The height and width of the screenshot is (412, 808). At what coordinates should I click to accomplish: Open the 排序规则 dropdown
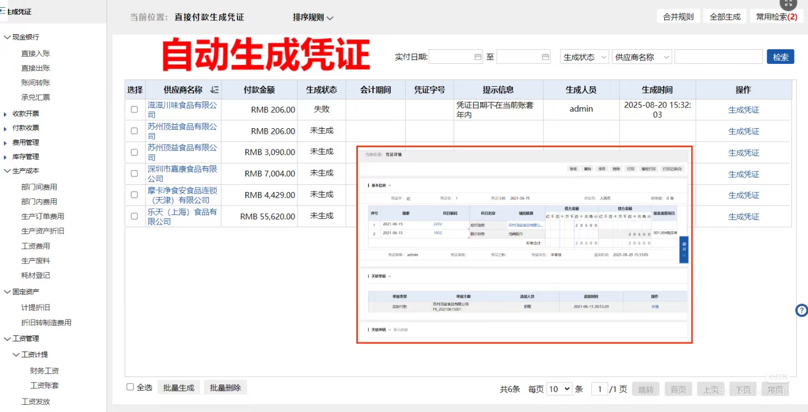(x=313, y=17)
